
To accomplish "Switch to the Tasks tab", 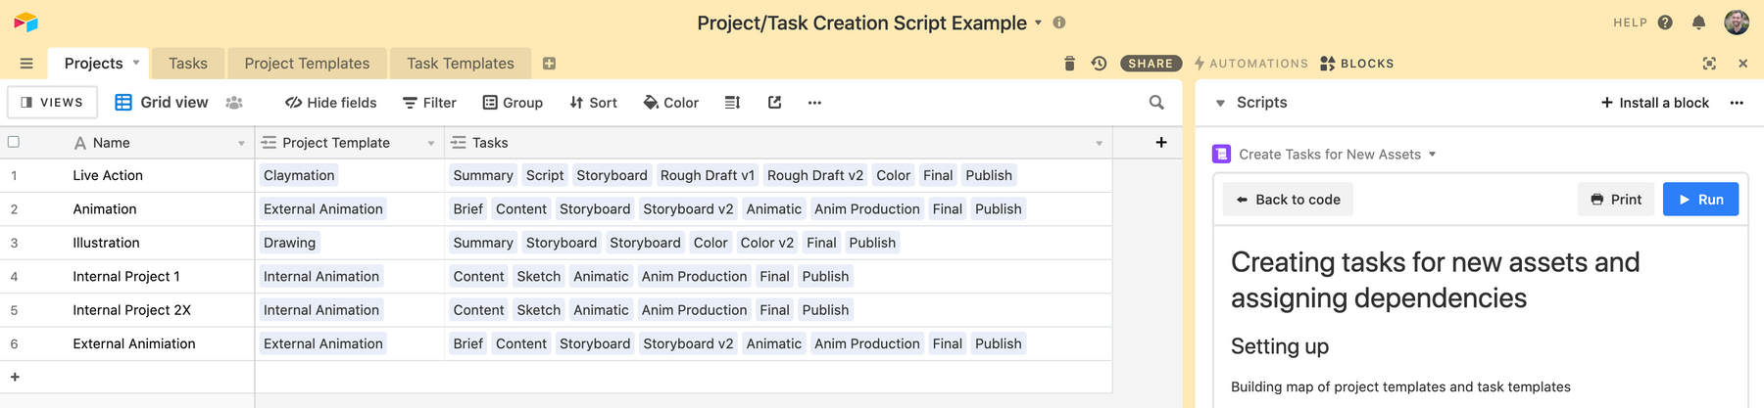I will click(187, 64).
